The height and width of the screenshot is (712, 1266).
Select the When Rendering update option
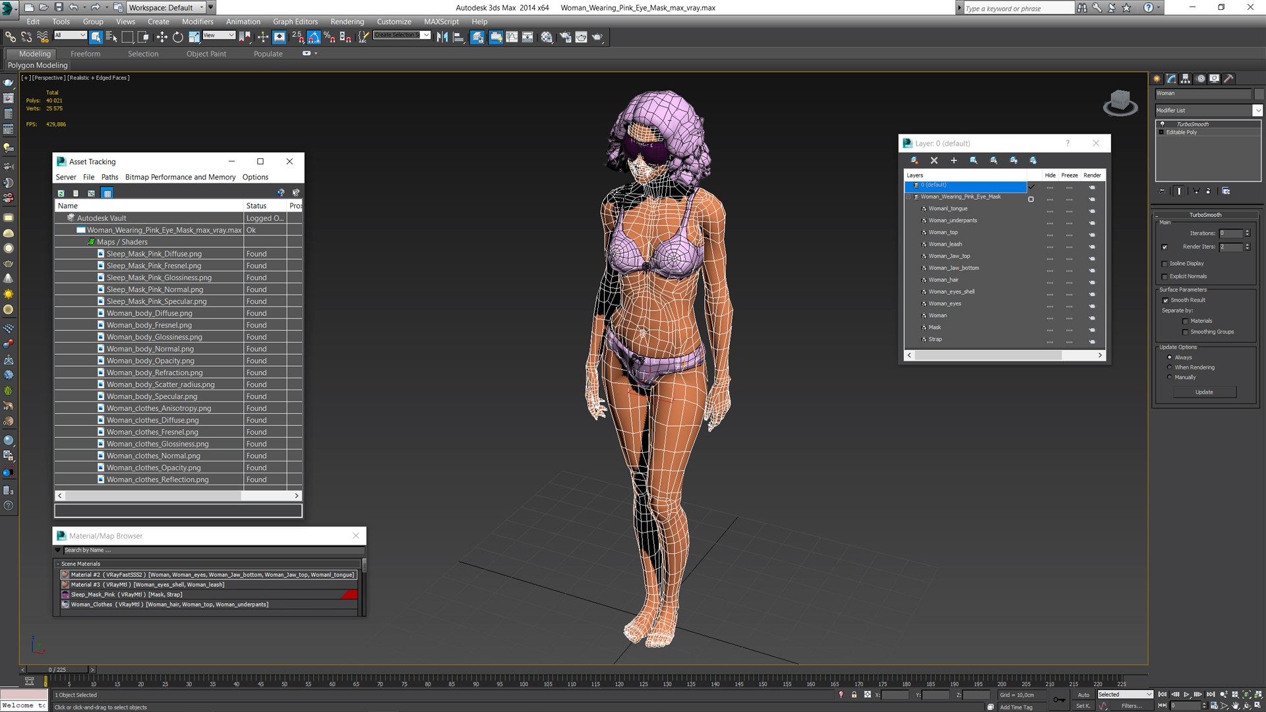1170,367
